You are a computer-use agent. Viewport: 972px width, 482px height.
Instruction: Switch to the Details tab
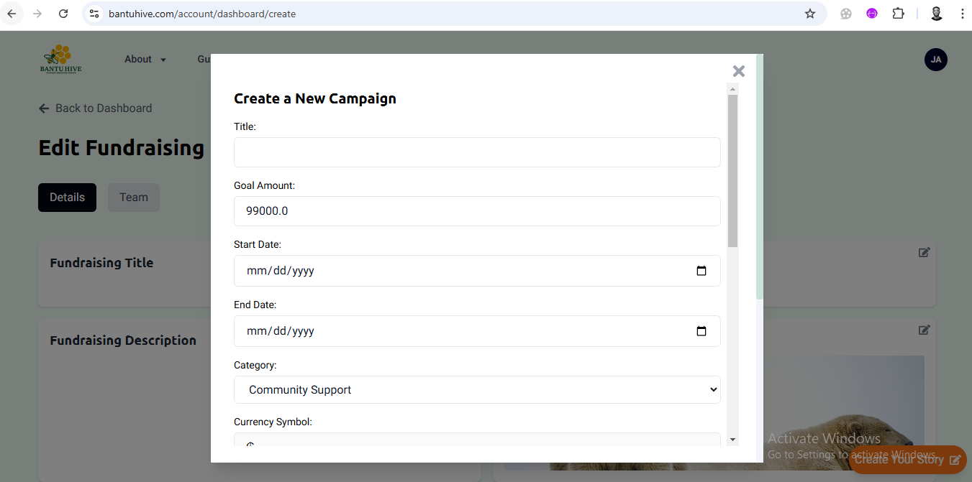point(67,198)
